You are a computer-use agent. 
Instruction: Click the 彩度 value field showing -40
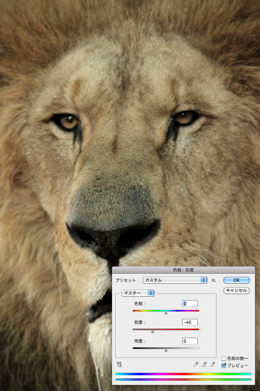190,322
